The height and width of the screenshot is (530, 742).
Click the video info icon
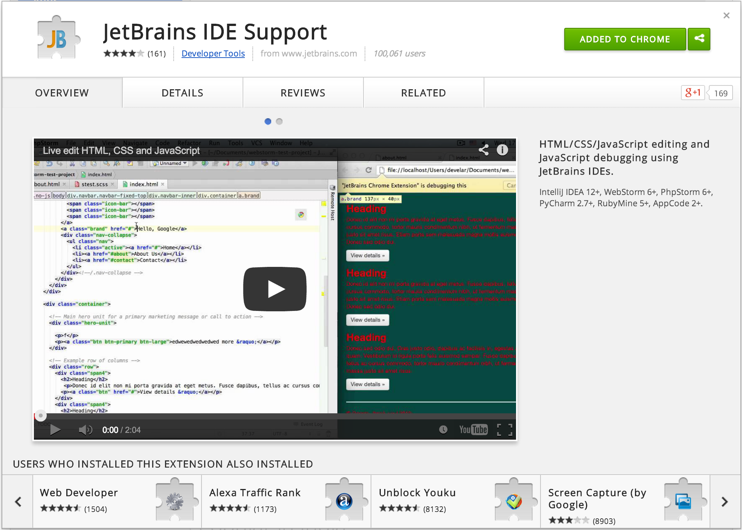pyautogui.click(x=502, y=150)
